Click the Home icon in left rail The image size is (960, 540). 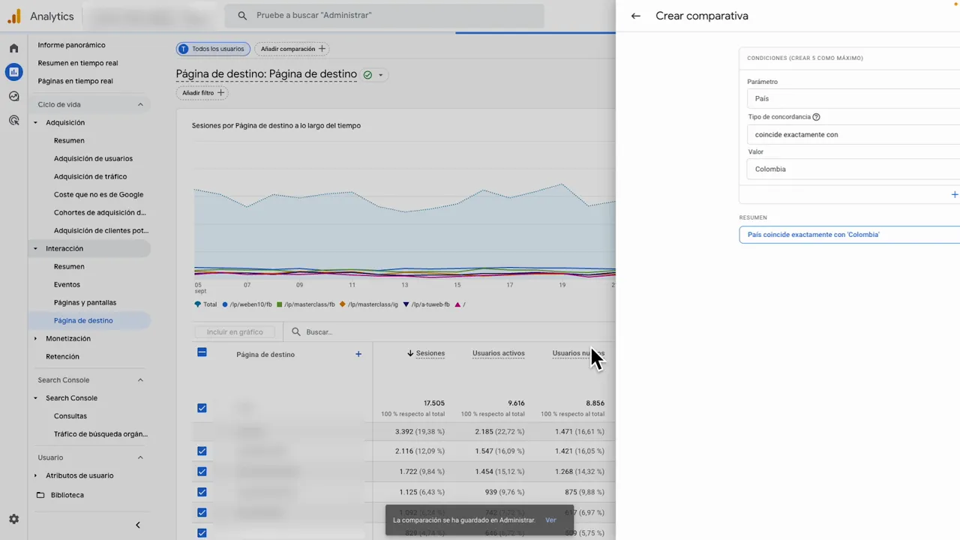point(13,49)
